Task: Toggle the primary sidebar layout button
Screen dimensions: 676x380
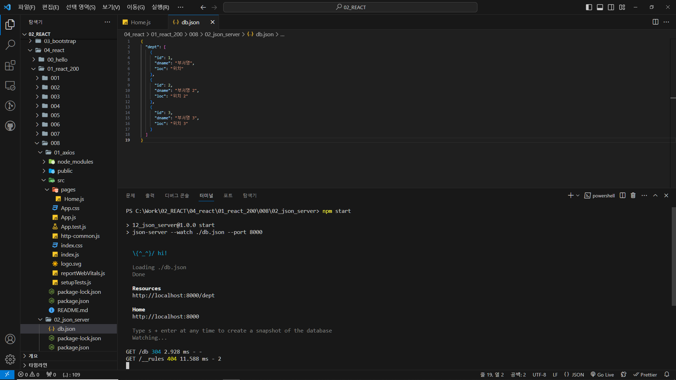Action: 589,7
